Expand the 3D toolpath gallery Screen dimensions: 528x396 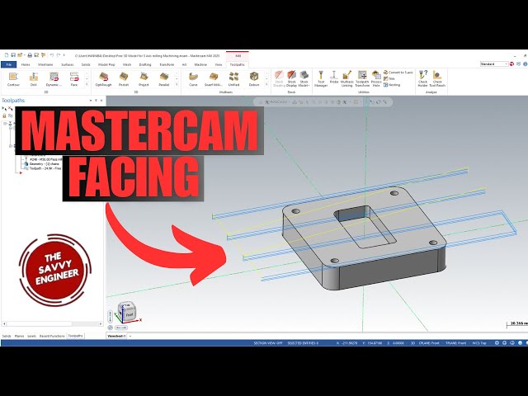(x=177, y=85)
